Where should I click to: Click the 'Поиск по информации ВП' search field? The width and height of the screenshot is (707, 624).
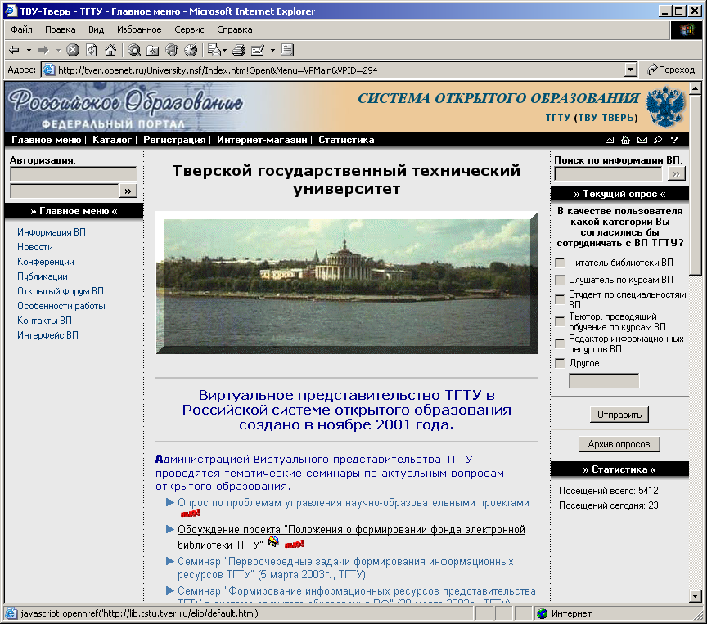click(x=608, y=173)
